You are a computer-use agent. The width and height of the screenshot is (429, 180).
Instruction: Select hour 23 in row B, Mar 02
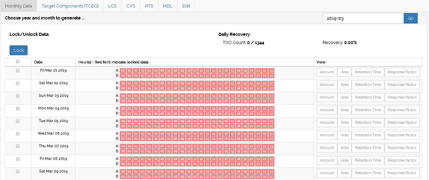[271, 88]
